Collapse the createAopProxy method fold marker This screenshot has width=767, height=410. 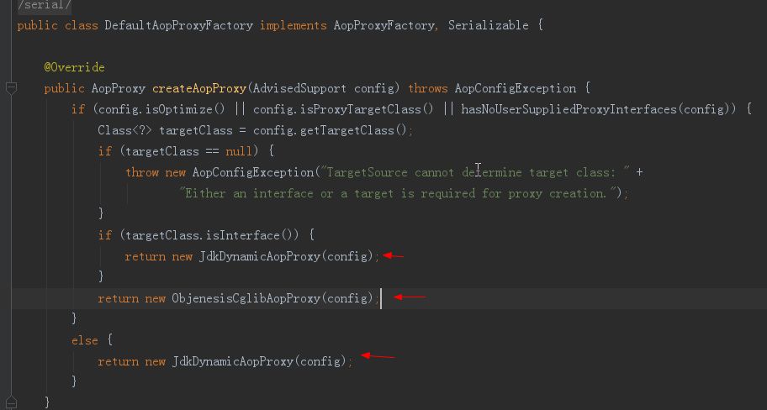coord(11,88)
